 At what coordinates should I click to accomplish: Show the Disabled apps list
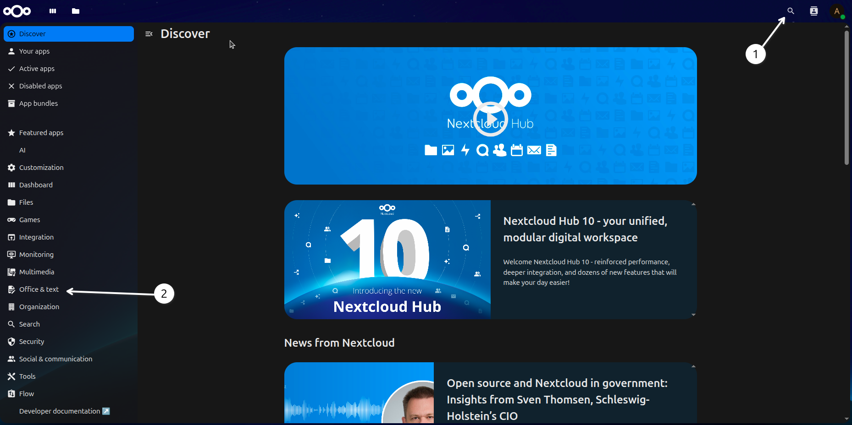(69, 86)
